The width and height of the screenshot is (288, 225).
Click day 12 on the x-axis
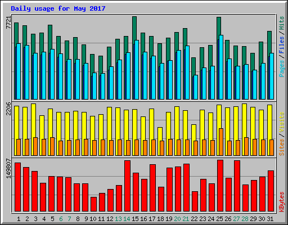coord(110,219)
